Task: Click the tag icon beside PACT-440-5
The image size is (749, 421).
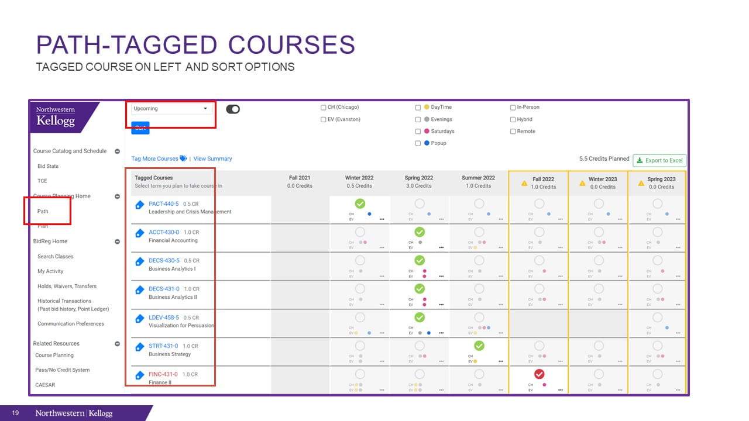Action: (139, 205)
